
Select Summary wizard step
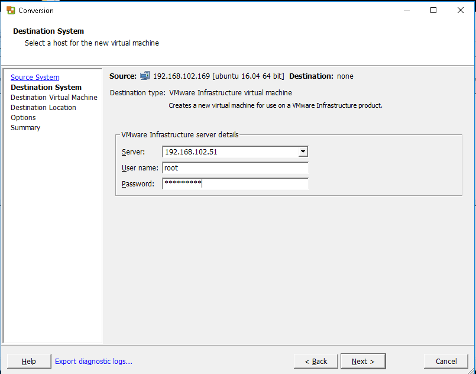pos(25,128)
